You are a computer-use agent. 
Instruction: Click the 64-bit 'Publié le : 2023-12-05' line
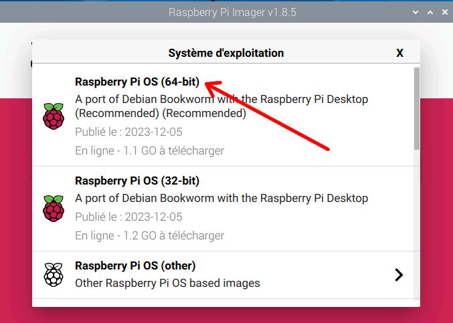129,132
